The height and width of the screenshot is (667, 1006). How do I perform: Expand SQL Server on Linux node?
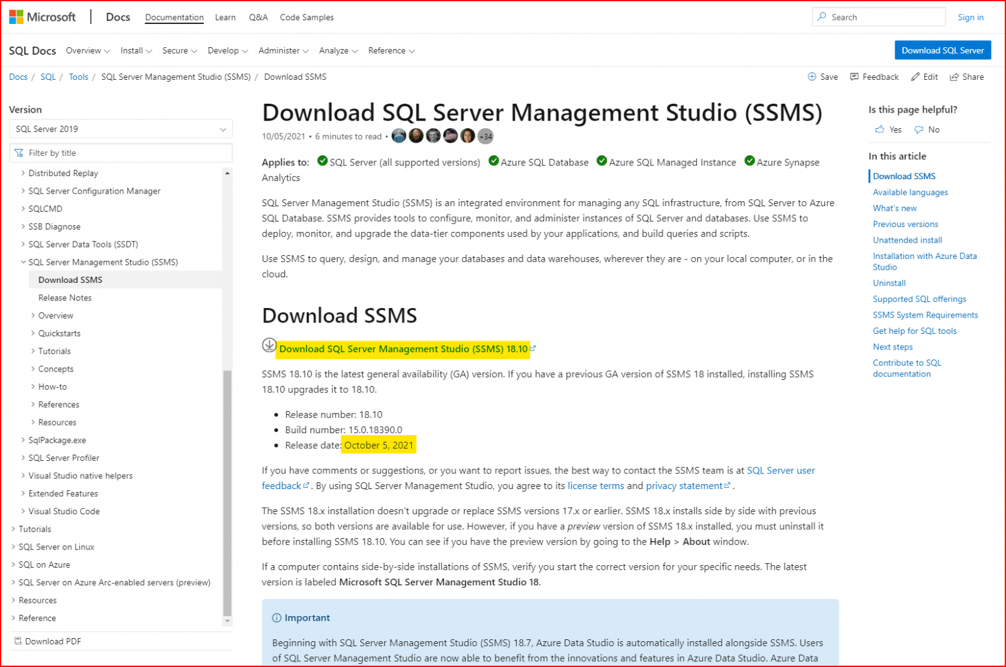pyautogui.click(x=13, y=547)
